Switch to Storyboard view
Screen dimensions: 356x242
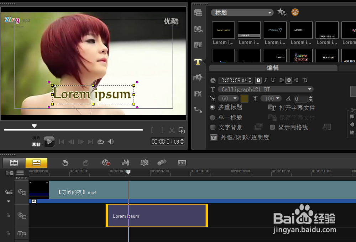(14, 163)
